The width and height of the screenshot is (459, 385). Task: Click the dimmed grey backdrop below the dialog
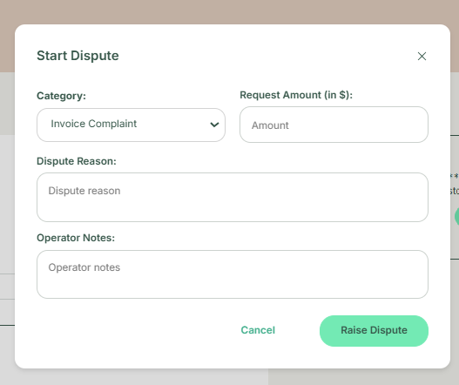tap(230, 378)
